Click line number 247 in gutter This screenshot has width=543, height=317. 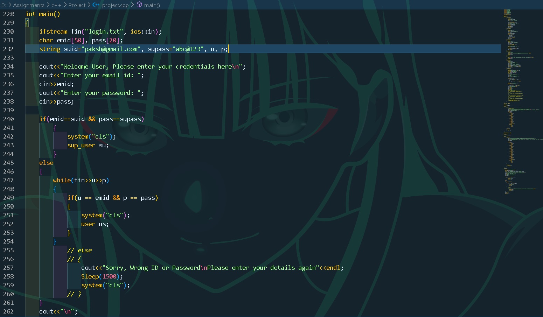pyautogui.click(x=8, y=180)
